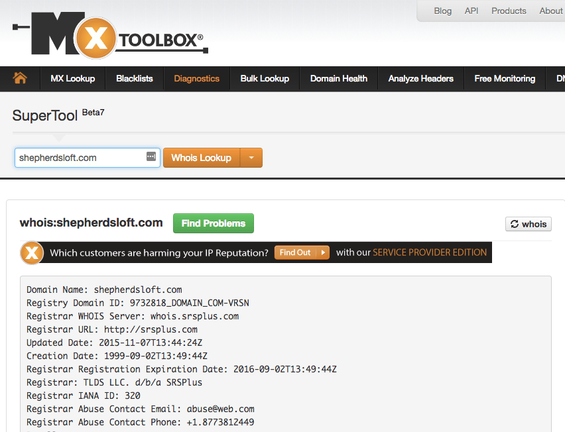The width and height of the screenshot is (565, 432).
Task: Go to the home icon in navigation
Action: coord(20,78)
